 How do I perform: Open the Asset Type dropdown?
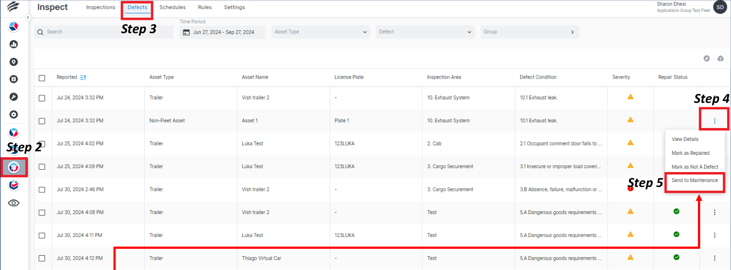point(321,32)
